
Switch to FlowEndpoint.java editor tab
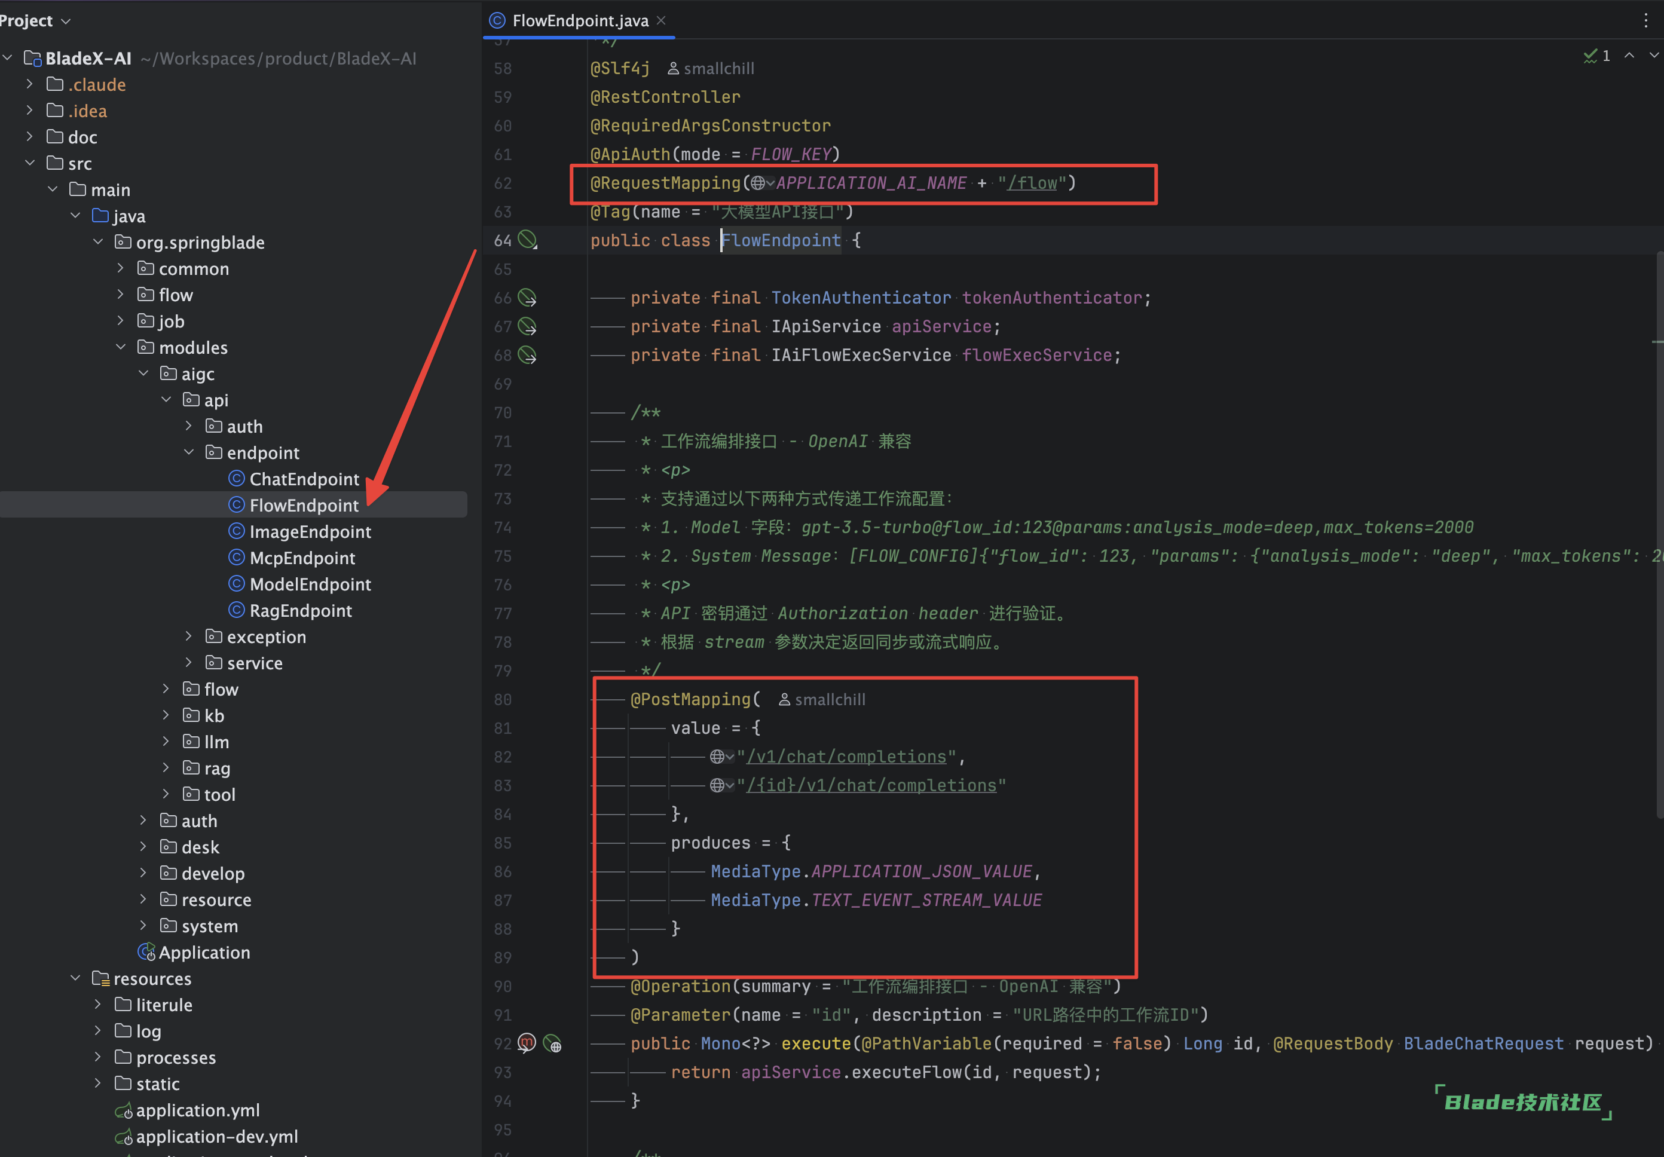[x=580, y=20]
